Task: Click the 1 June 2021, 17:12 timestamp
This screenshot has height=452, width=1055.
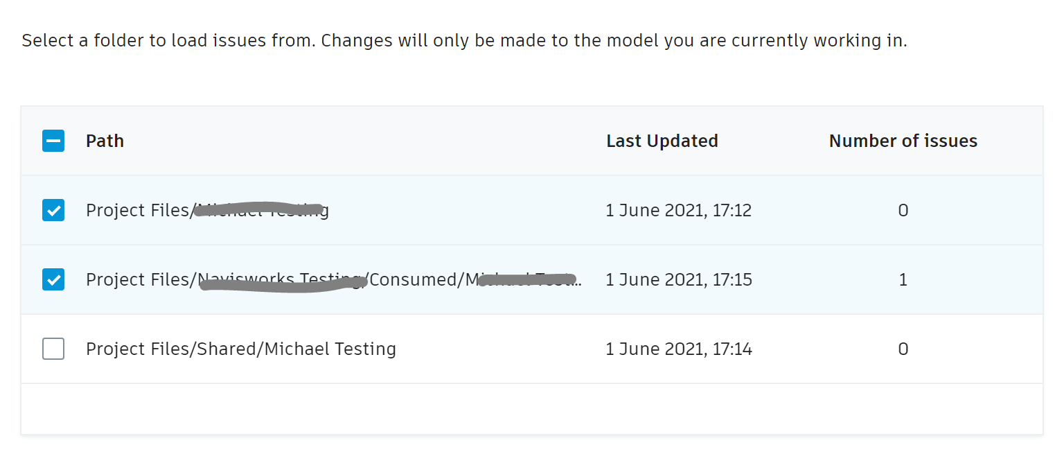Action: point(679,210)
